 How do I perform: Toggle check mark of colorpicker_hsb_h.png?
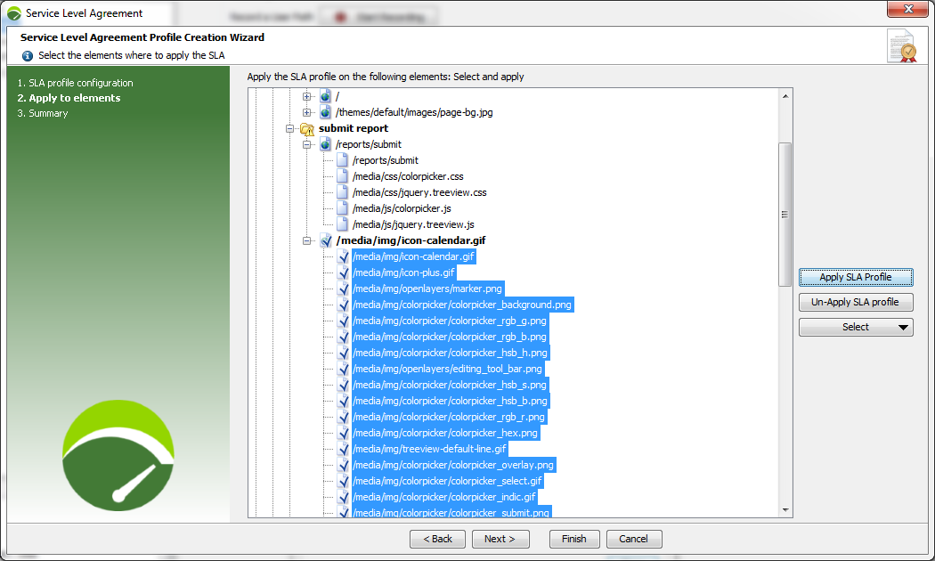point(343,353)
